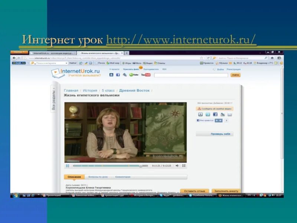
Task: Open the Жизнь египетского taskbar item
Action: click(x=231, y=195)
